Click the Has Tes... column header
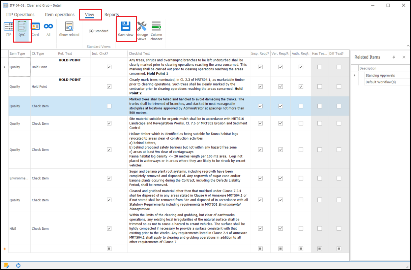The height and width of the screenshot is (270, 411). [x=319, y=53]
